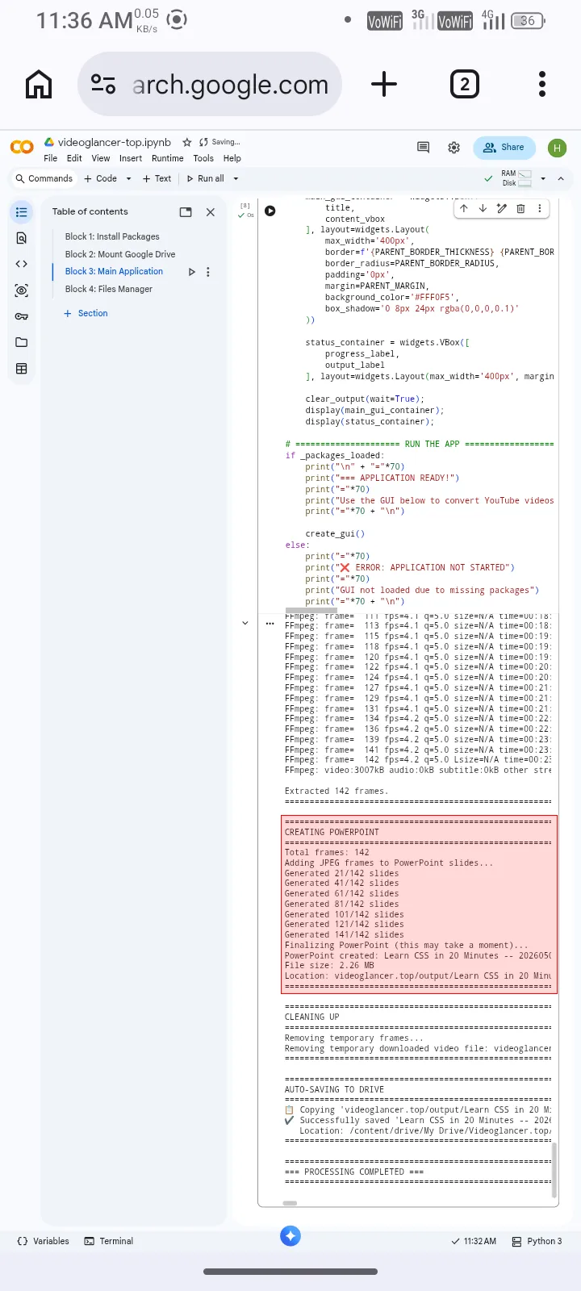Click the code horizontal scrollbar

pos(311,610)
